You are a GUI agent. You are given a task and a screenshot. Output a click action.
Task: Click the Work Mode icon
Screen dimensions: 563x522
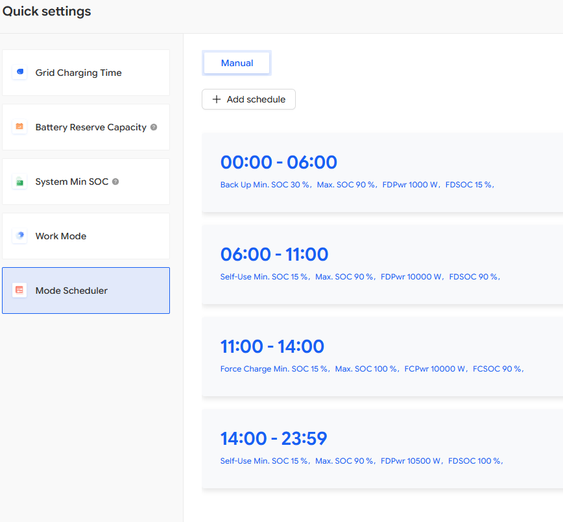20,236
